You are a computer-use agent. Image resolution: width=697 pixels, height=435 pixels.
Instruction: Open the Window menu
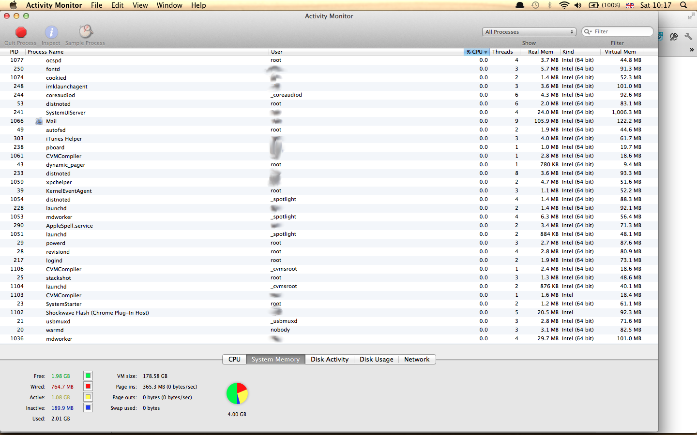tap(169, 5)
